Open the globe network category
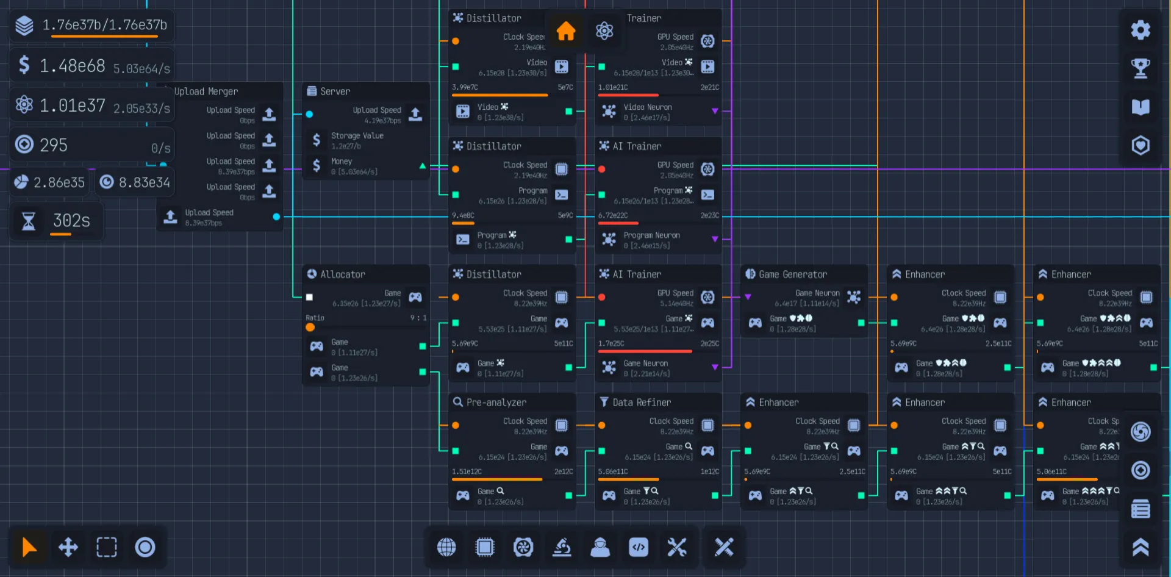1171x577 pixels. [x=446, y=547]
